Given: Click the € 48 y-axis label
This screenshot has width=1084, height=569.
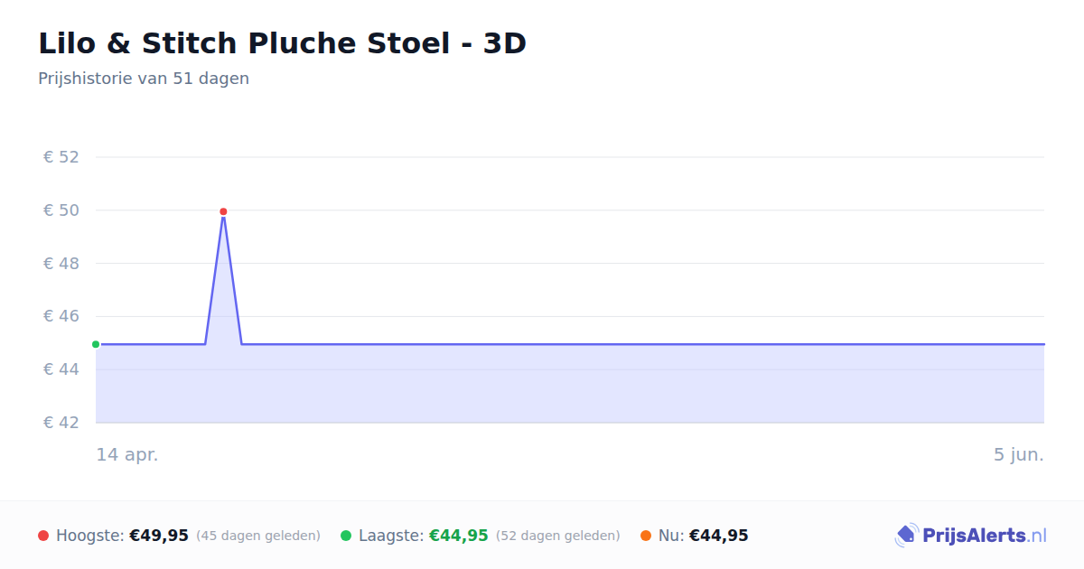Looking at the screenshot, I should coord(61,264).
